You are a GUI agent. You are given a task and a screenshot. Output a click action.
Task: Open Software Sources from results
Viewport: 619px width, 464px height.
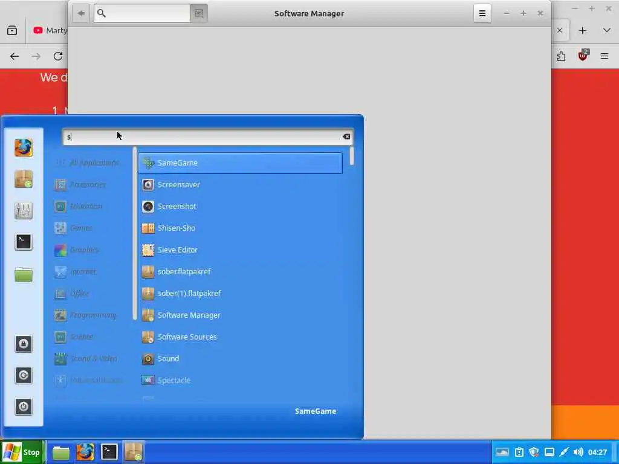point(240,337)
